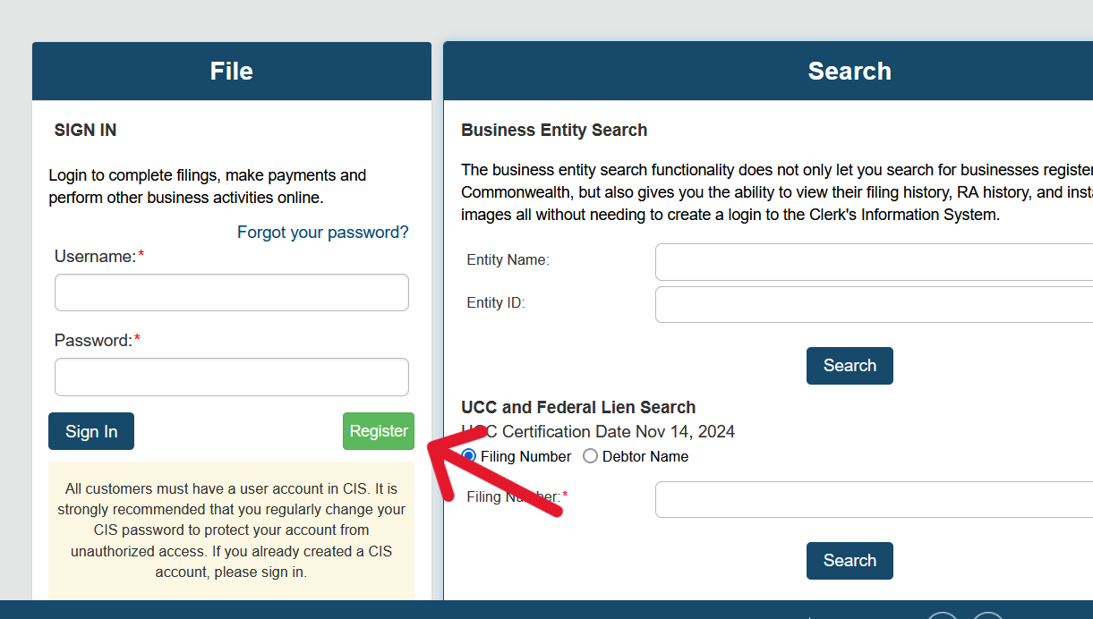1093x619 pixels.
Task: Focus the Password input field
Action: point(232,377)
